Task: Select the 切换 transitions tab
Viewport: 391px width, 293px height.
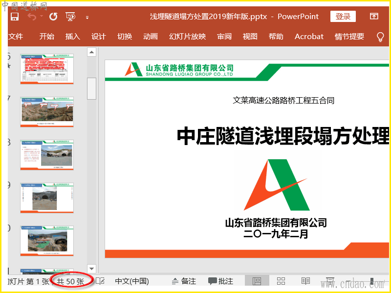Action: click(x=125, y=37)
